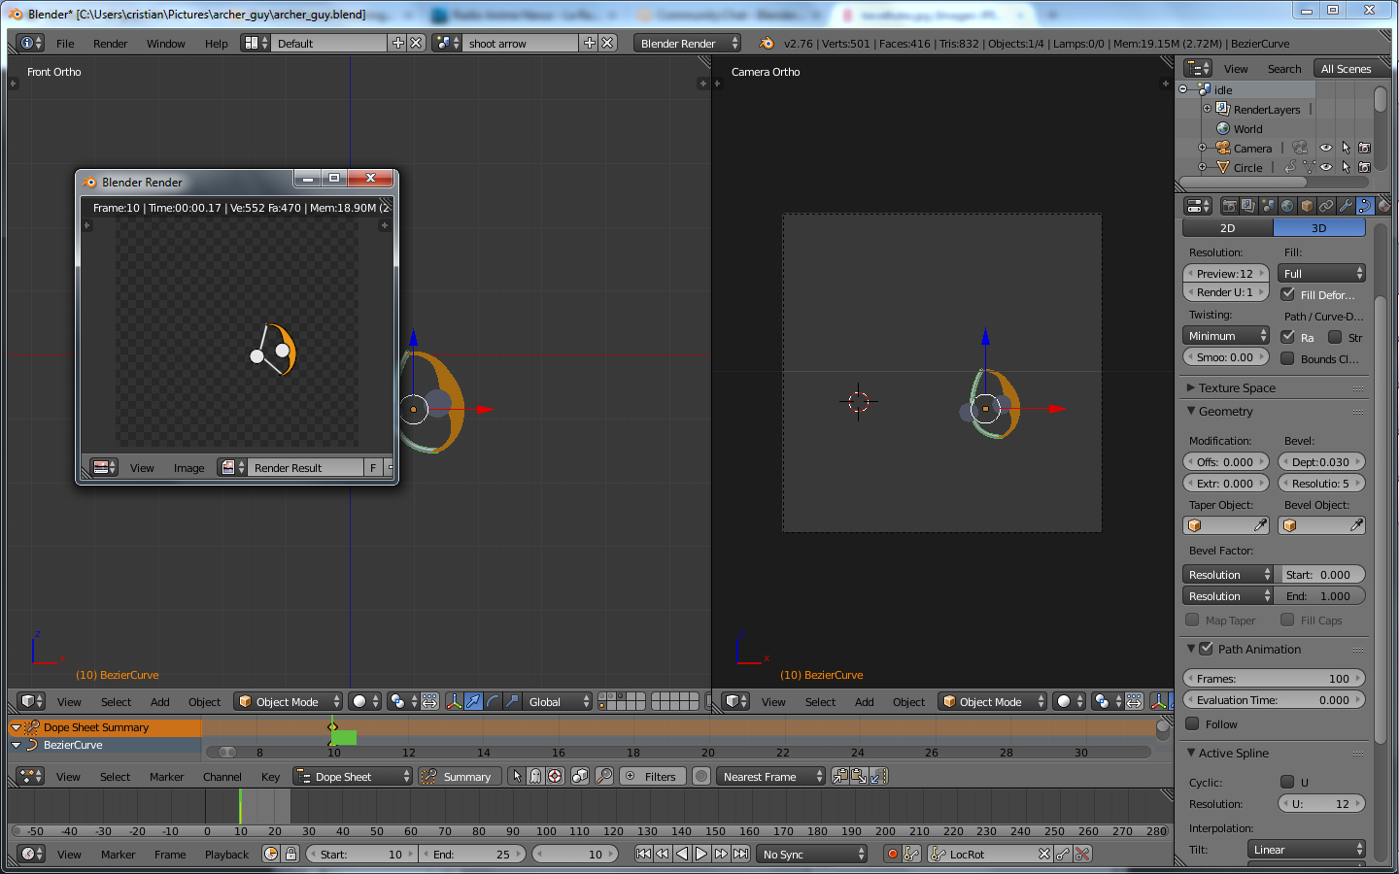Click the auto keyframe record button
This screenshot has width=1399, height=874.
coord(892,855)
